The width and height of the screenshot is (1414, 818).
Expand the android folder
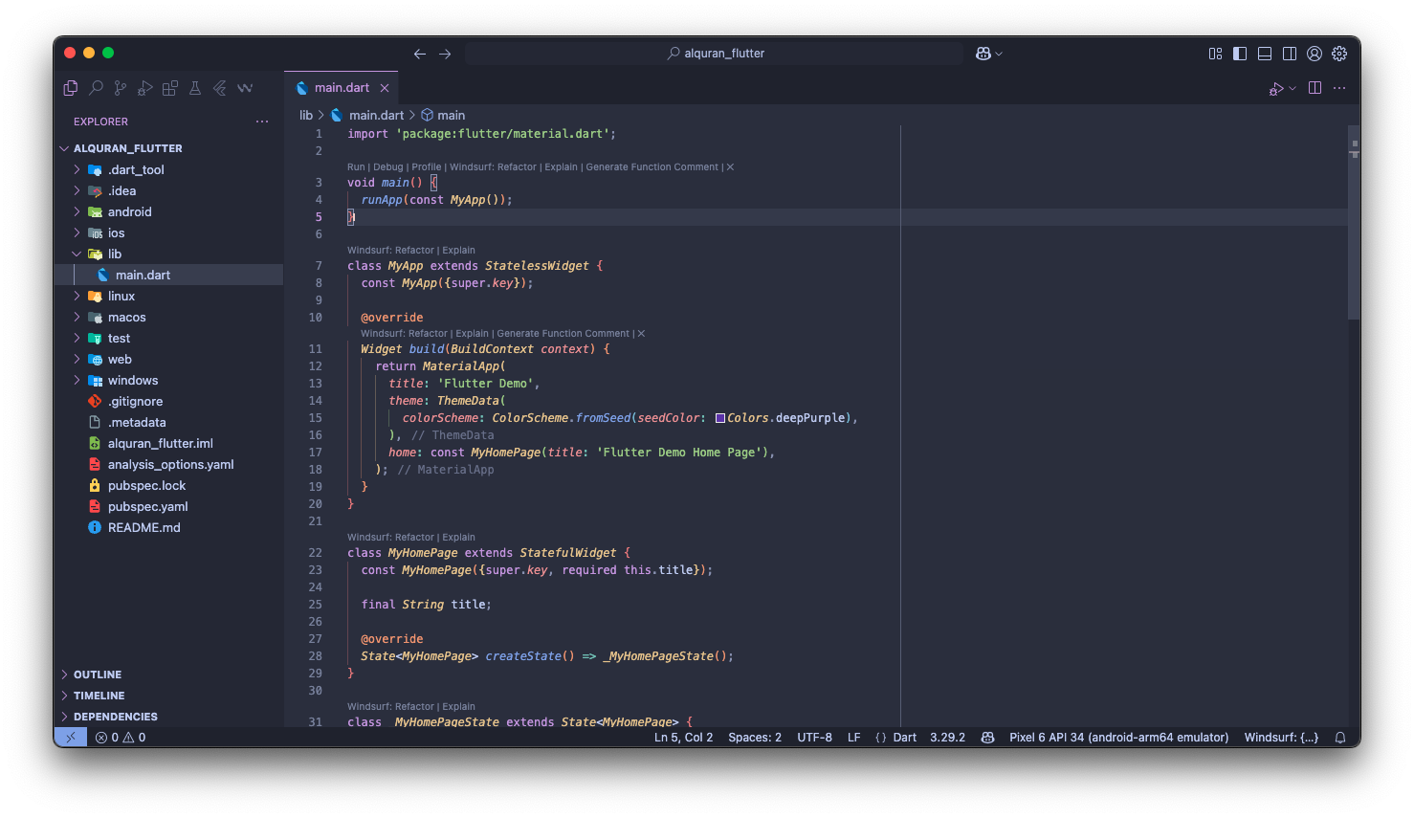pos(129,212)
